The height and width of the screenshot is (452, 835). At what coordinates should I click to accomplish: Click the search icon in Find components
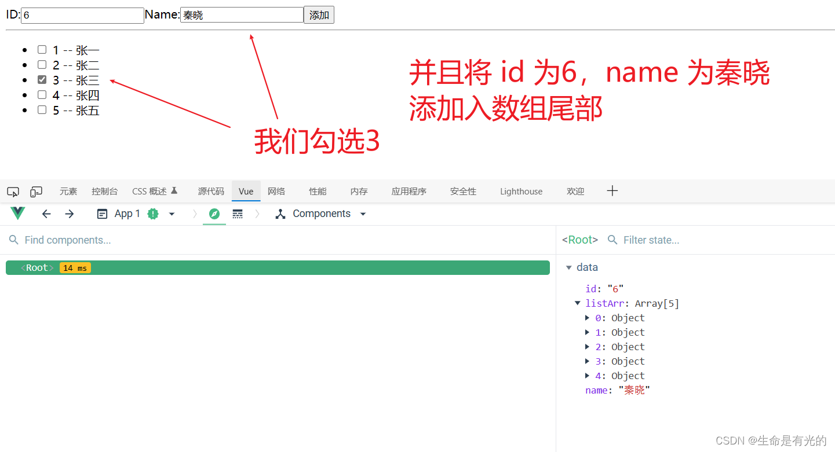[14, 240]
